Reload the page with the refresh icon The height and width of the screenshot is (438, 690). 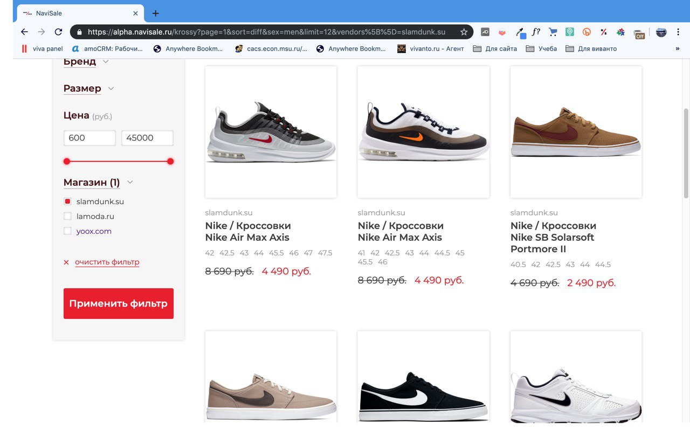click(x=58, y=32)
